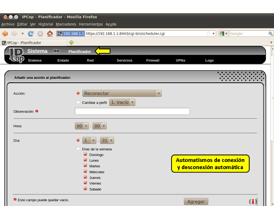The width and height of the screenshot is (274, 206).
Task: Expand the profile dropdown 1. Vacío
Action: (122, 102)
